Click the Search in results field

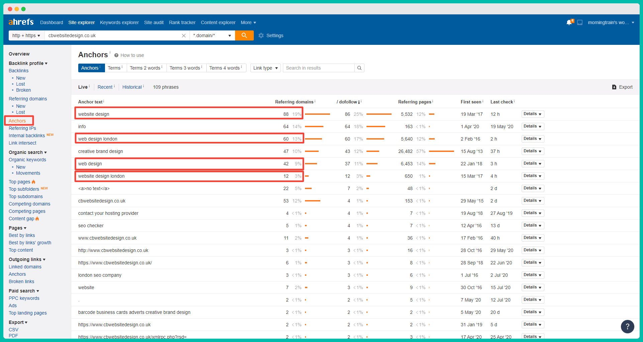318,68
